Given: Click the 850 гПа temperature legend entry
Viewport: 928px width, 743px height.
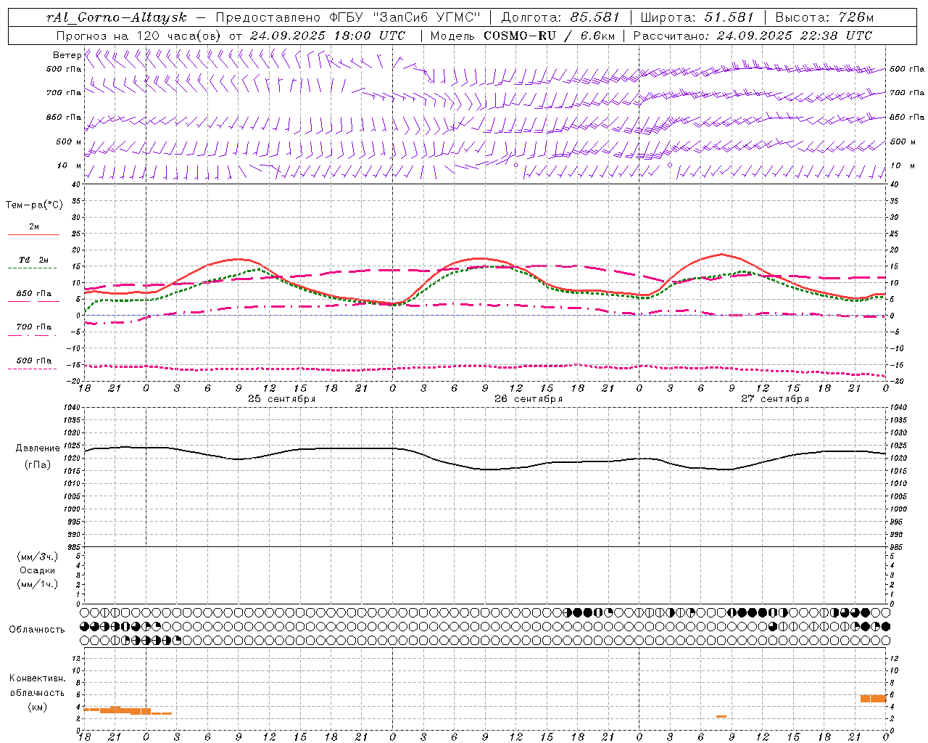Looking at the screenshot, I should click(33, 294).
